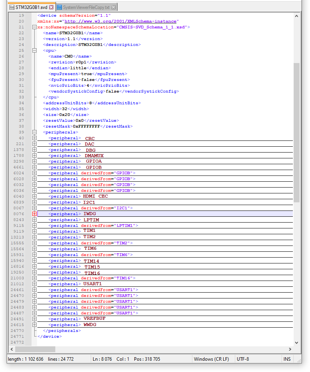Click the length : 1 102 636 status field
This screenshot has height=372, width=310.
(26, 359)
